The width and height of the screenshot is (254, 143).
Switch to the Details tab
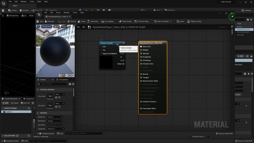(43, 79)
